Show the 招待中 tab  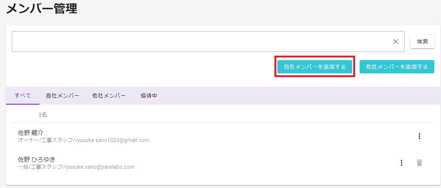[149, 96]
